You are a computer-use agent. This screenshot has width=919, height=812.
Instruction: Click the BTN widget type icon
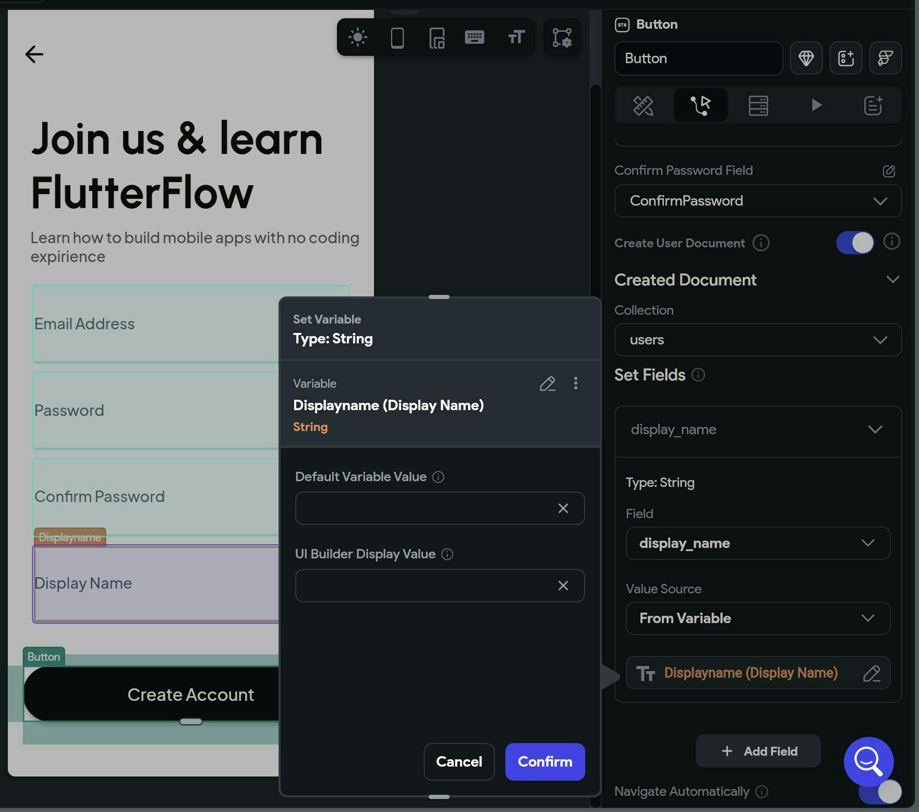click(x=622, y=25)
